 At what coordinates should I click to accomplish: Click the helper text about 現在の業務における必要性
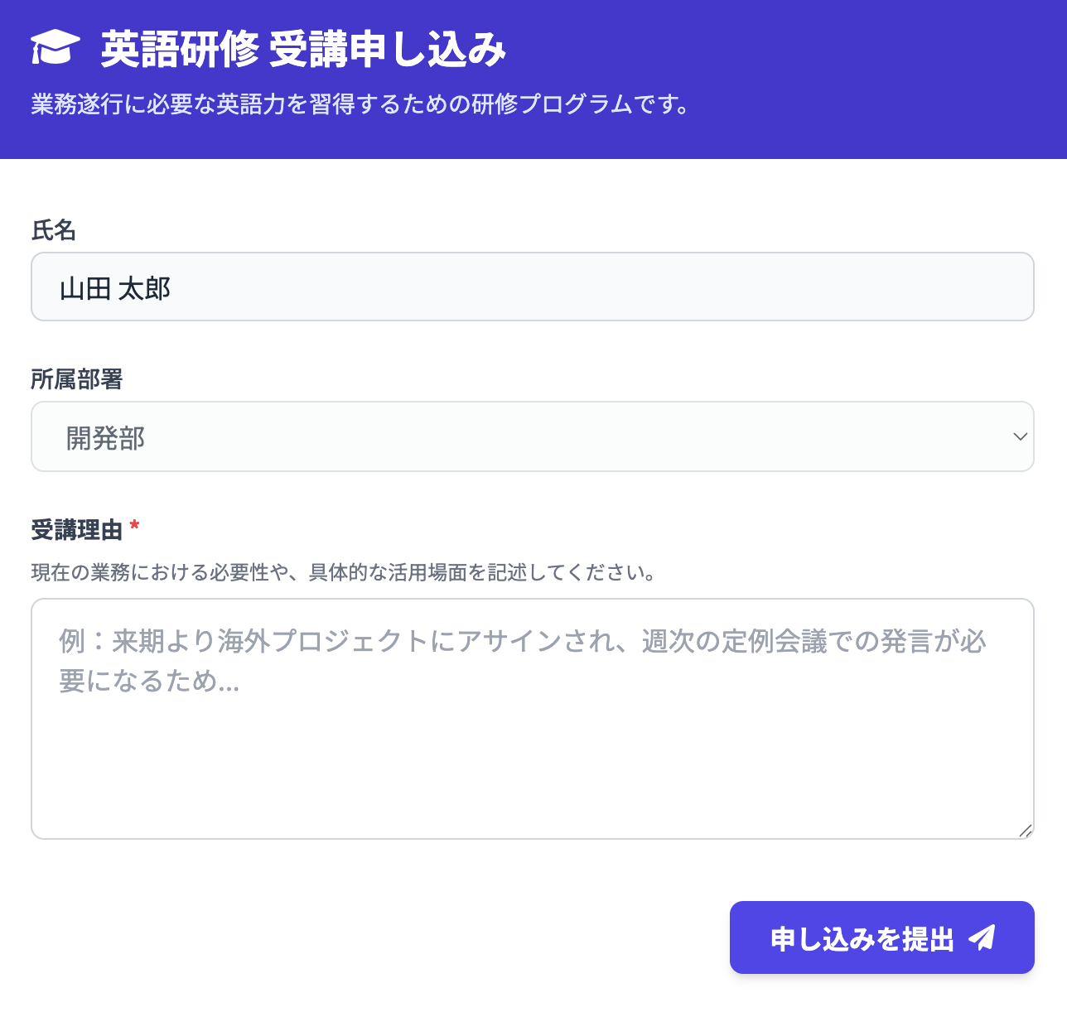[x=344, y=572]
